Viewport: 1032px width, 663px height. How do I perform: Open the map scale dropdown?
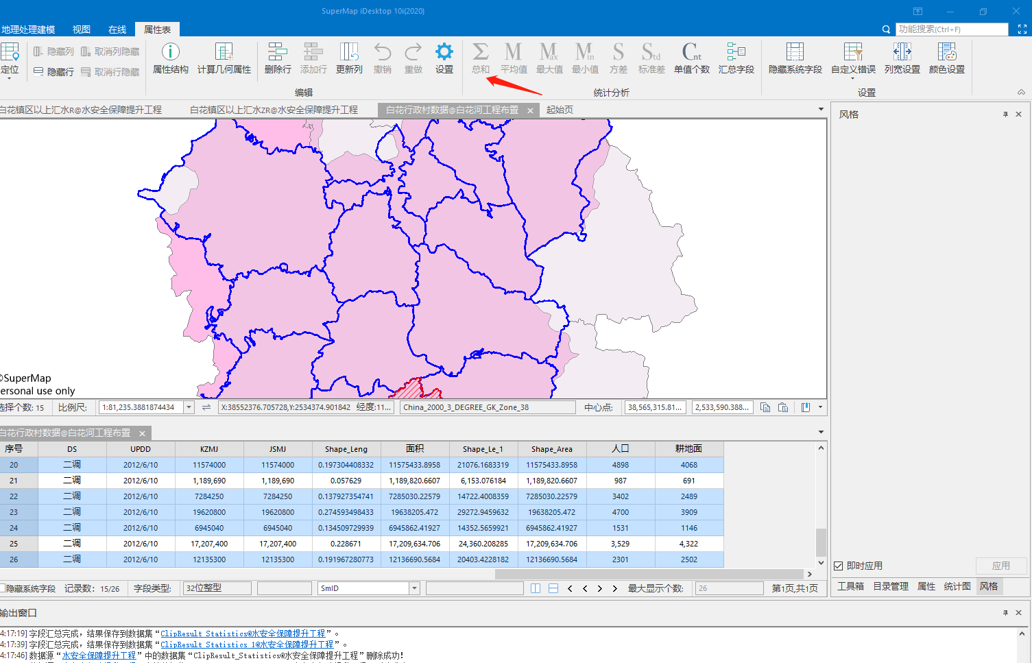(189, 407)
